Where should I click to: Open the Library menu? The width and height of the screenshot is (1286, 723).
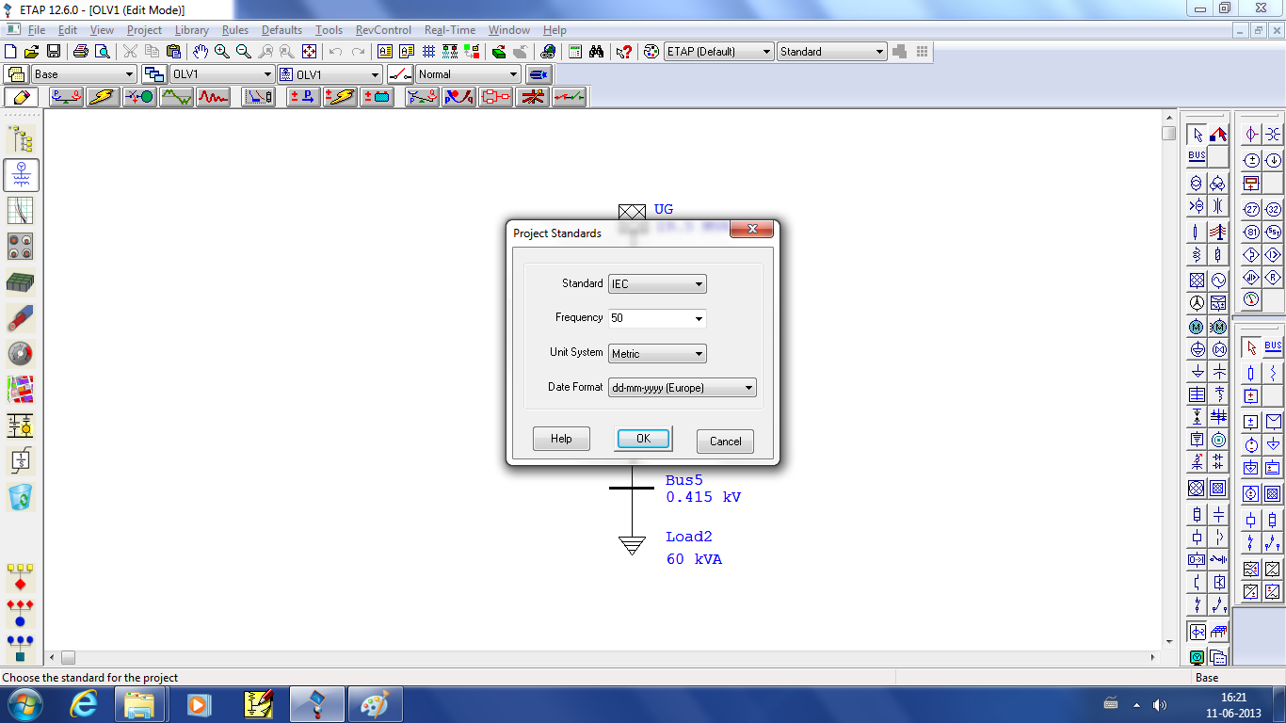pos(191,29)
